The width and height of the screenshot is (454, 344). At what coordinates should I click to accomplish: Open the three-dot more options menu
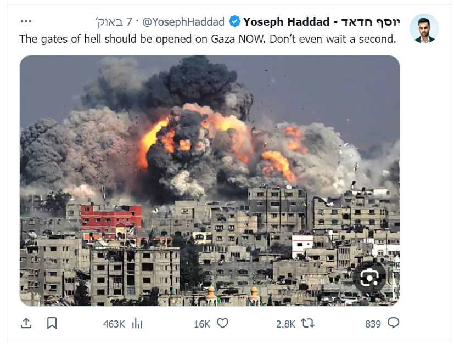pyautogui.click(x=26, y=21)
